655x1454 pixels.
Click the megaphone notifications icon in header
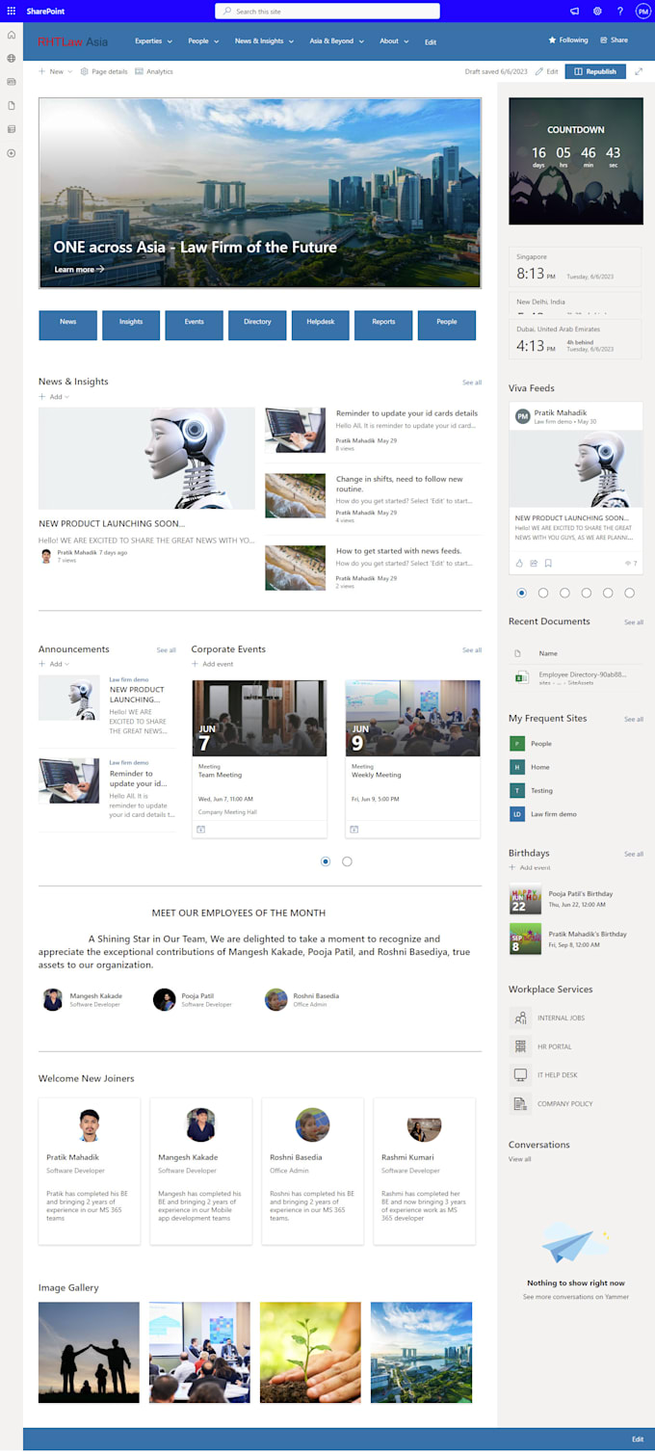575,11
